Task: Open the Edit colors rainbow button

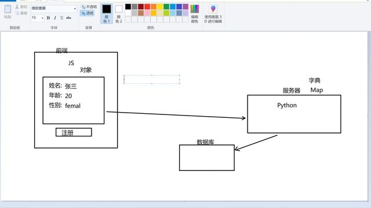Action: click(195, 14)
